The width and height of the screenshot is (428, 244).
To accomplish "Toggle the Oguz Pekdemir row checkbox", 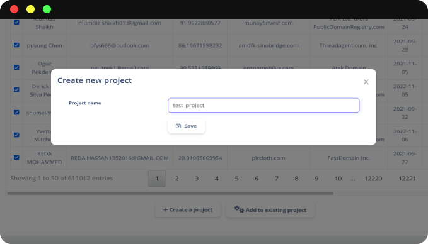I will [16, 67].
